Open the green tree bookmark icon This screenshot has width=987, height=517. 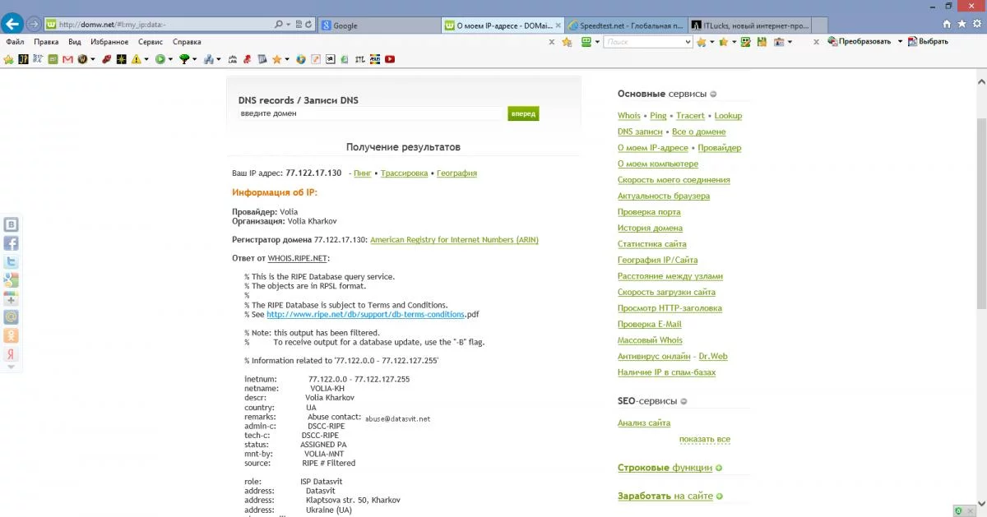tap(184, 59)
